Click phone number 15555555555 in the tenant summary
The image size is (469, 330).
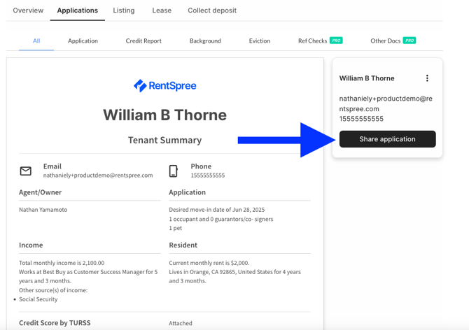pos(208,175)
